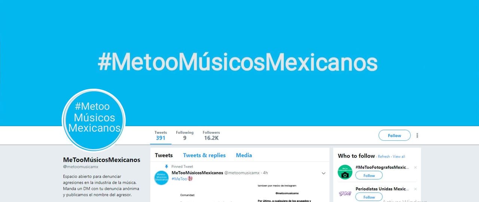Click the pinned tweet author avatar
Image resolution: width=479 pixels, height=202 pixels.
162,177
